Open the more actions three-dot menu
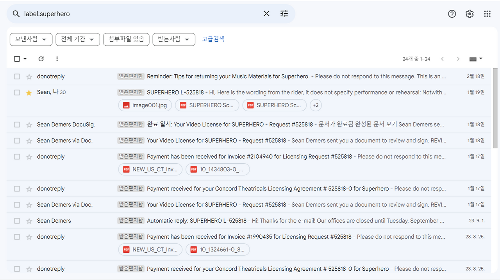 (57, 59)
